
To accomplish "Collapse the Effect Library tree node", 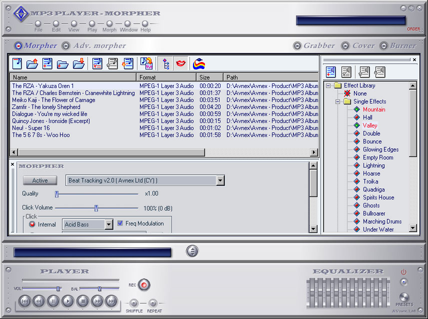I will 328,85.
